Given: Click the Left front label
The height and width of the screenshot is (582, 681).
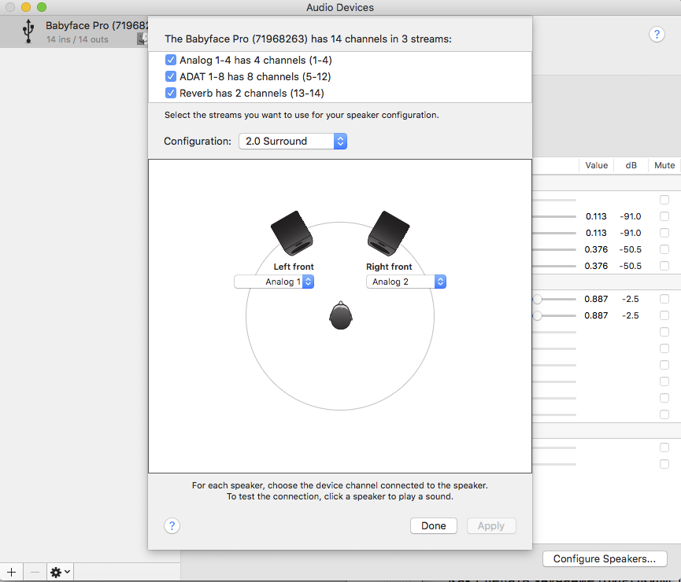Looking at the screenshot, I should coord(294,267).
